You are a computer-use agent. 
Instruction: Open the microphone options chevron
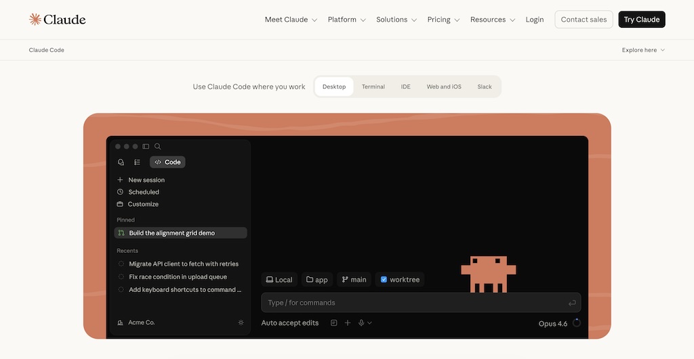pos(369,323)
